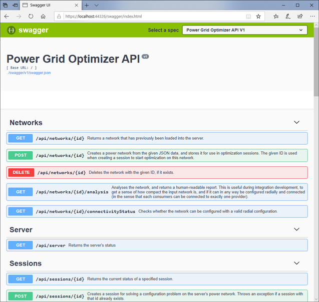Image resolution: width=319 pixels, height=302 pixels.
Task: Open the Select a spec dropdown
Action: (x=244, y=30)
